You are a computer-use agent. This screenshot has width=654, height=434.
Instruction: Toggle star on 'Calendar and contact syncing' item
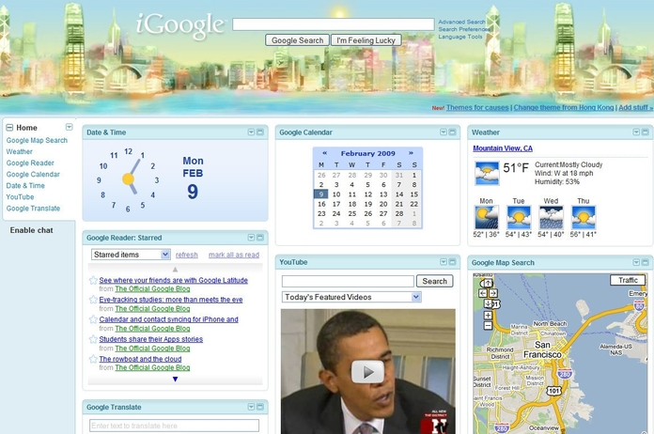point(93,319)
